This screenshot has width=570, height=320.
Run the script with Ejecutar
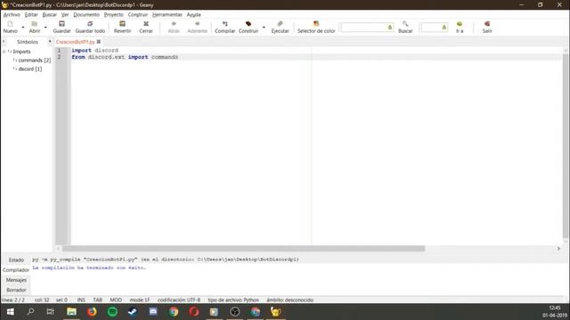click(x=280, y=28)
